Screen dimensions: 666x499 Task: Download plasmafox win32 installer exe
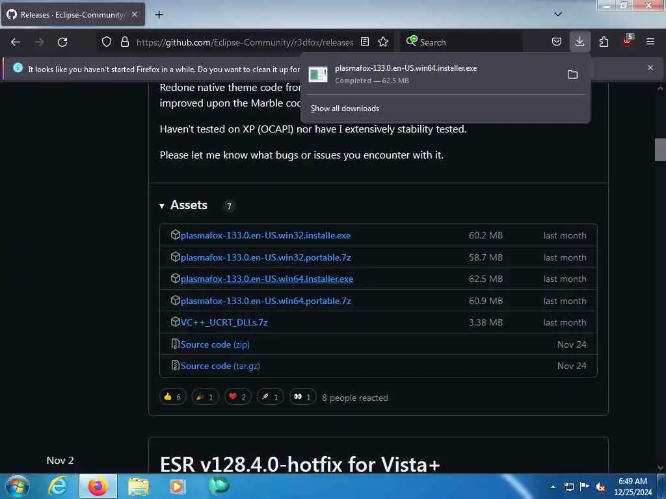pos(265,235)
